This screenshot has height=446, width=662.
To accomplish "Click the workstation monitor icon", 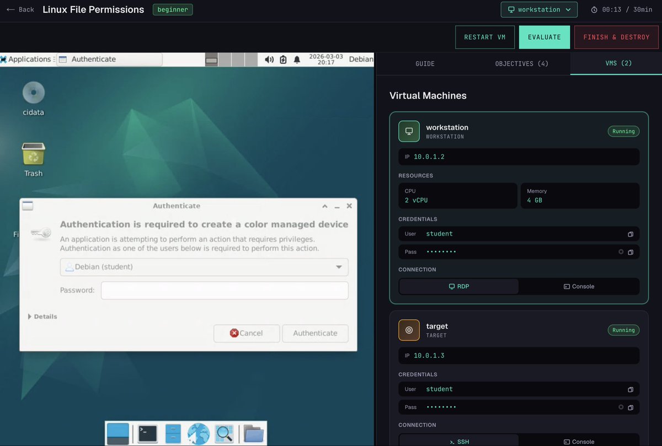I will tap(409, 131).
